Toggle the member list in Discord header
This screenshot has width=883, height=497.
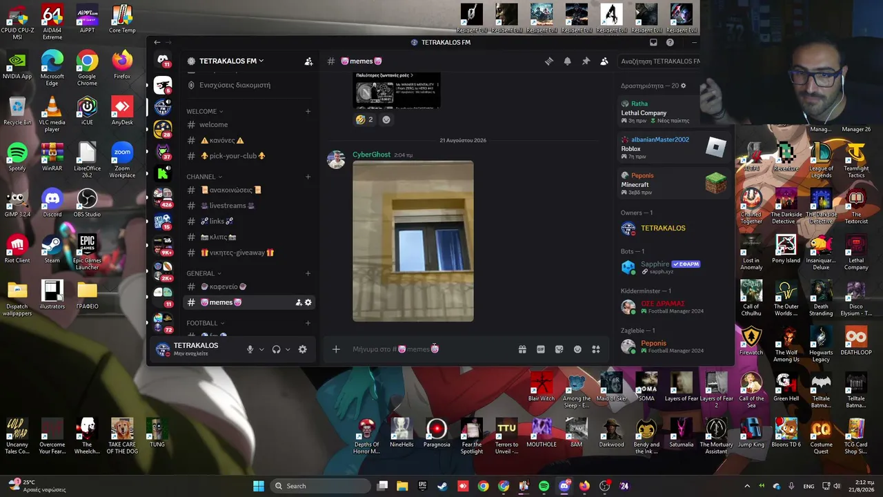(x=604, y=61)
